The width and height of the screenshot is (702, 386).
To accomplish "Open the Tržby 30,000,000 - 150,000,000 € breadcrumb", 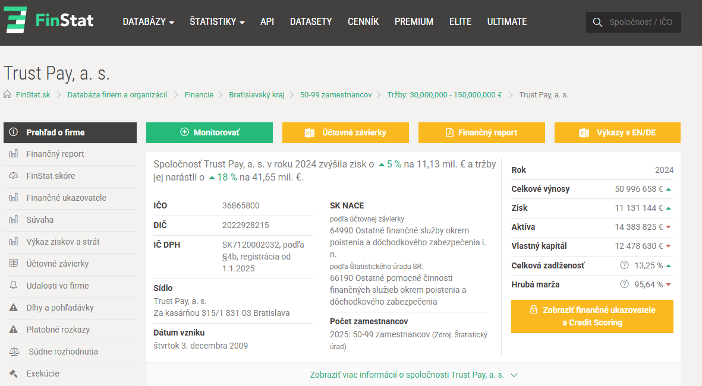I will click(x=445, y=95).
